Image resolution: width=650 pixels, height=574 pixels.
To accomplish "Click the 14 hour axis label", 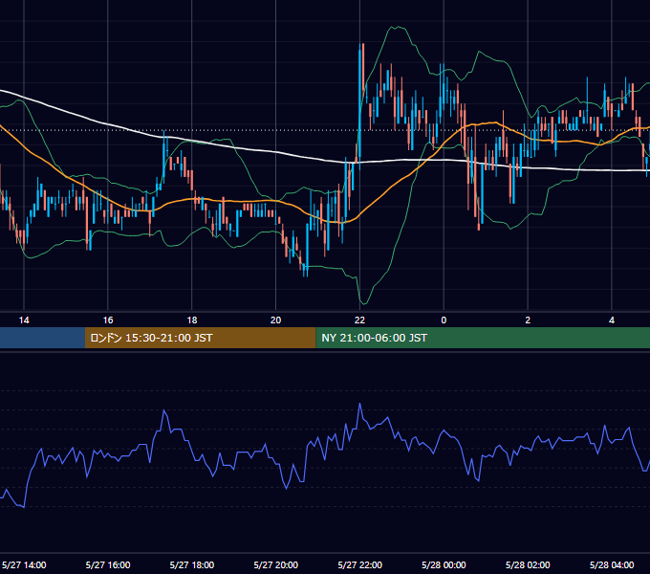I will coord(24,320).
